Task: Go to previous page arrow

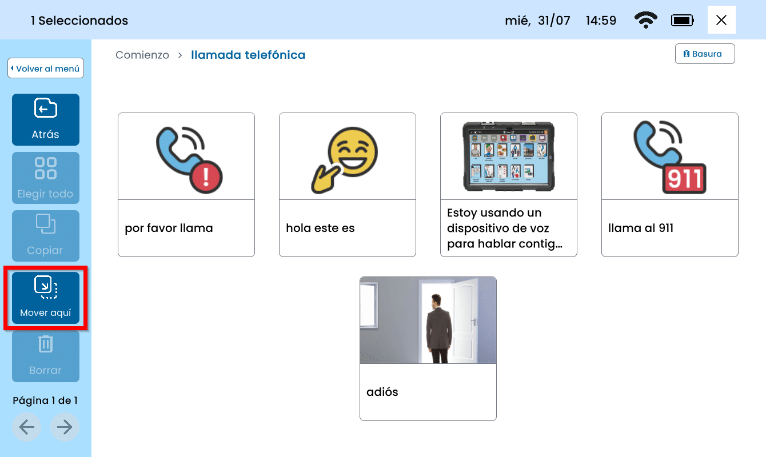Action: click(x=27, y=427)
